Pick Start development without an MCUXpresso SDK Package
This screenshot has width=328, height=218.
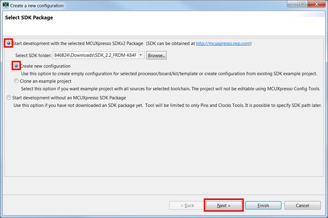[9, 98]
